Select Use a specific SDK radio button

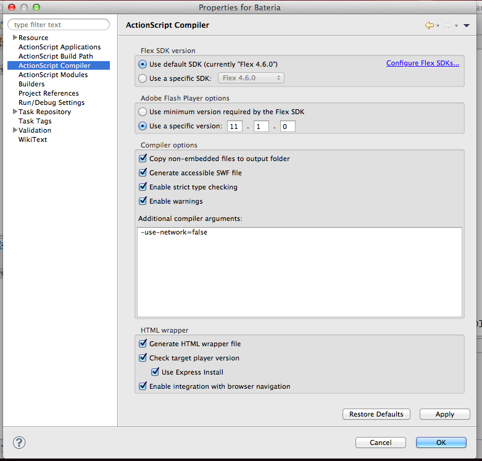click(143, 78)
